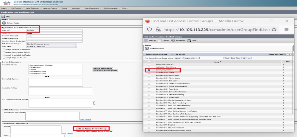Screen dimensions: 297x137
Task: Open the Application menu
Action: click(x=77, y=8)
